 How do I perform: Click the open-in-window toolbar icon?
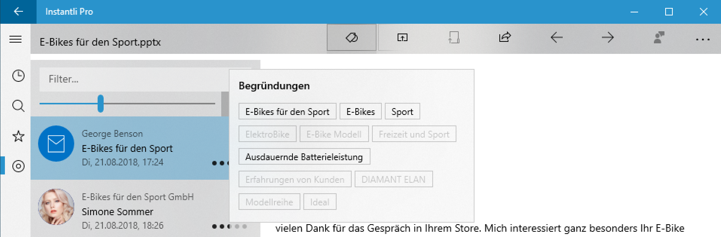[x=403, y=37]
